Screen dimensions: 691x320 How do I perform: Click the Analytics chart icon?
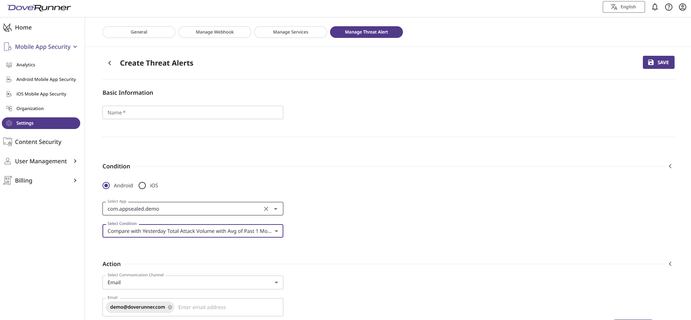pyautogui.click(x=9, y=65)
